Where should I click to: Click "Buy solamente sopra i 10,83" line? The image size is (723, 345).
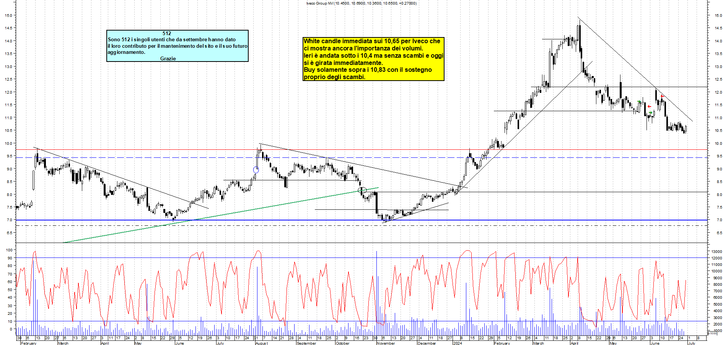(368, 70)
